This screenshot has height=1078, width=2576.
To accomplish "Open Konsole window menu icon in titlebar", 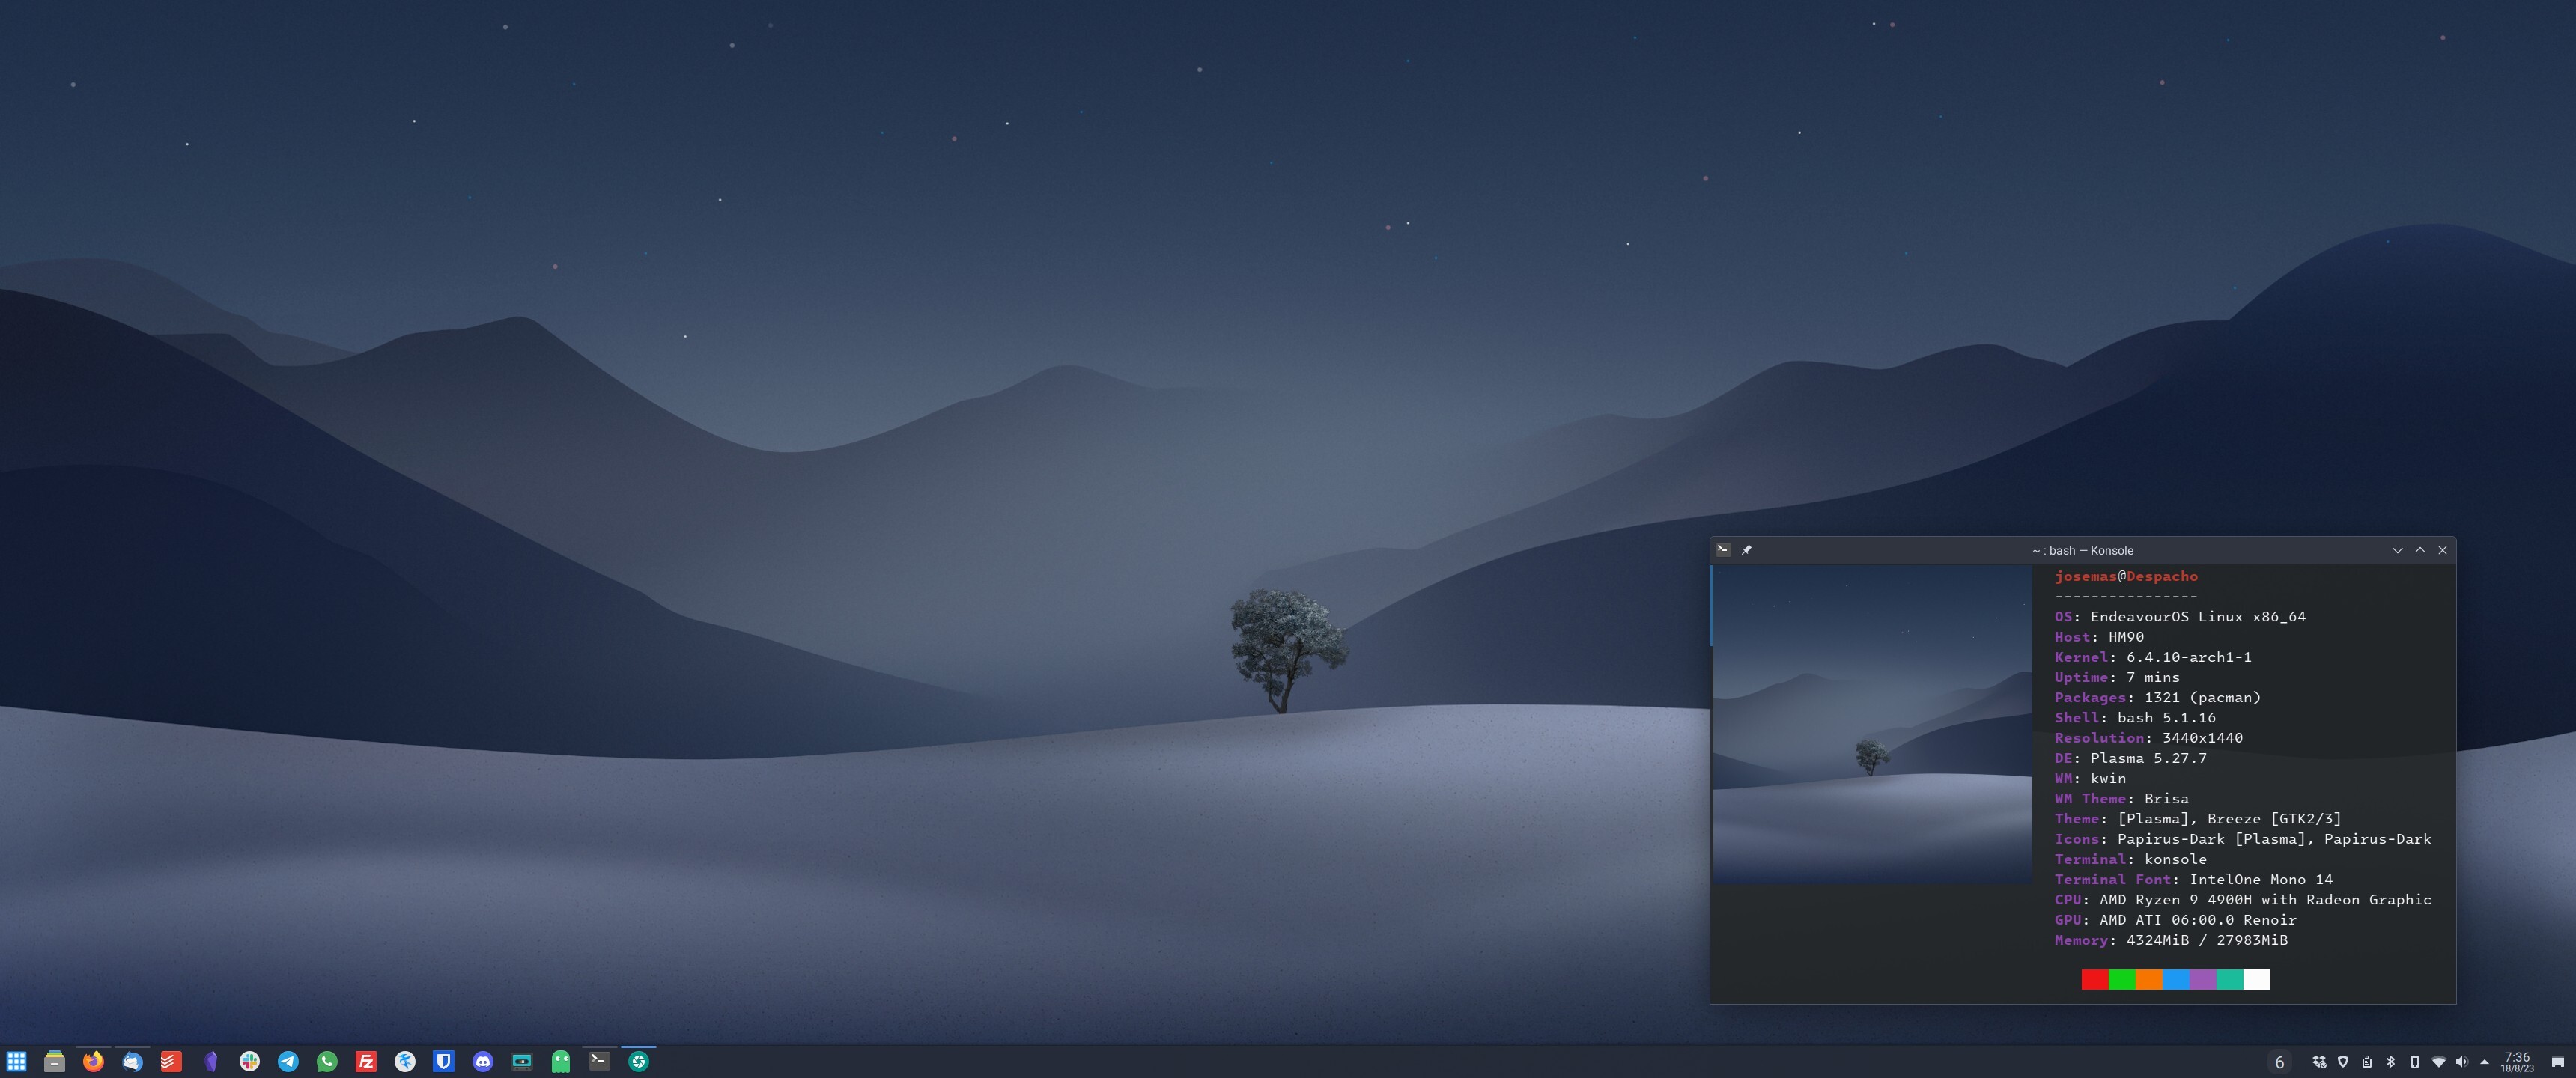I will (x=1723, y=550).
